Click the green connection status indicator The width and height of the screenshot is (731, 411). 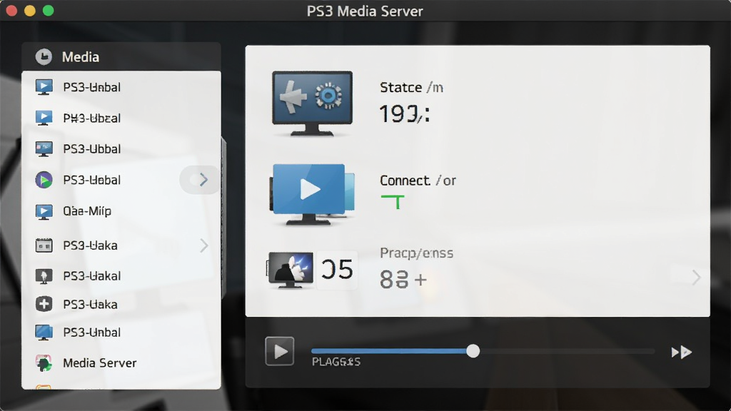tap(393, 202)
